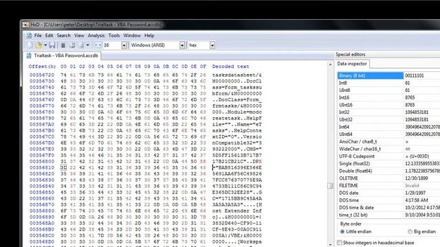The width and height of the screenshot is (440, 247).
Task: Click the bytes per row field showing 16
Action: 112,45
